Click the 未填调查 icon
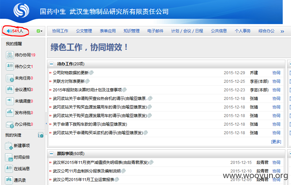The height and width of the screenshot is (185, 291). (x=10, y=101)
